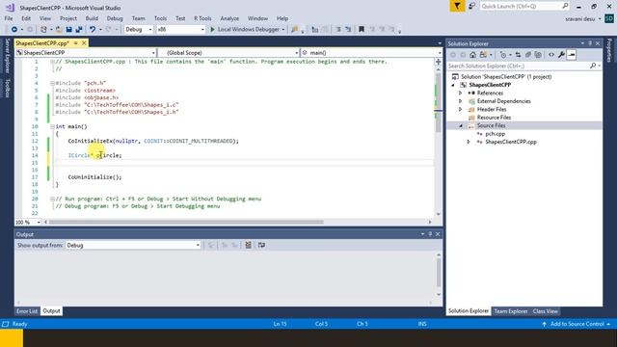Click the Solution Explorer Home icon
Image resolution: width=617 pixels, height=347 pixels.
[473, 55]
